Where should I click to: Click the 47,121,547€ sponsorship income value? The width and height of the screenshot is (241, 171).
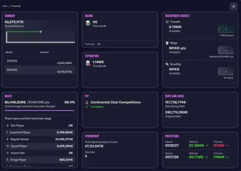click(x=94, y=146)
